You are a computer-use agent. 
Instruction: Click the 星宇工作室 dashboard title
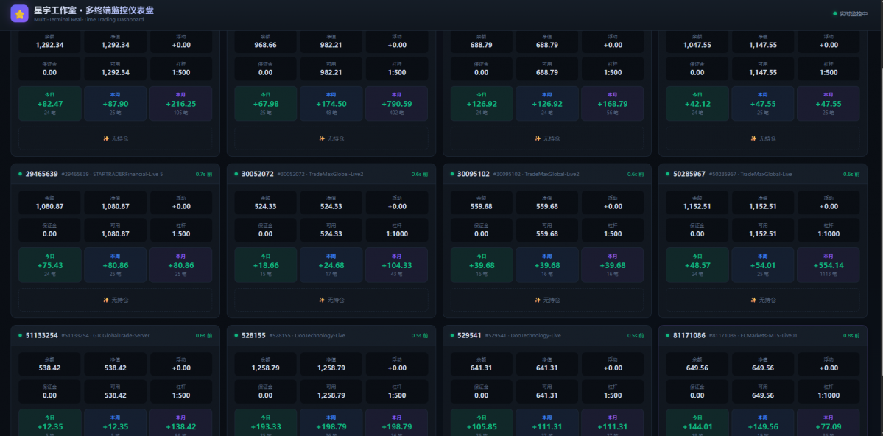tap(94, 10)
